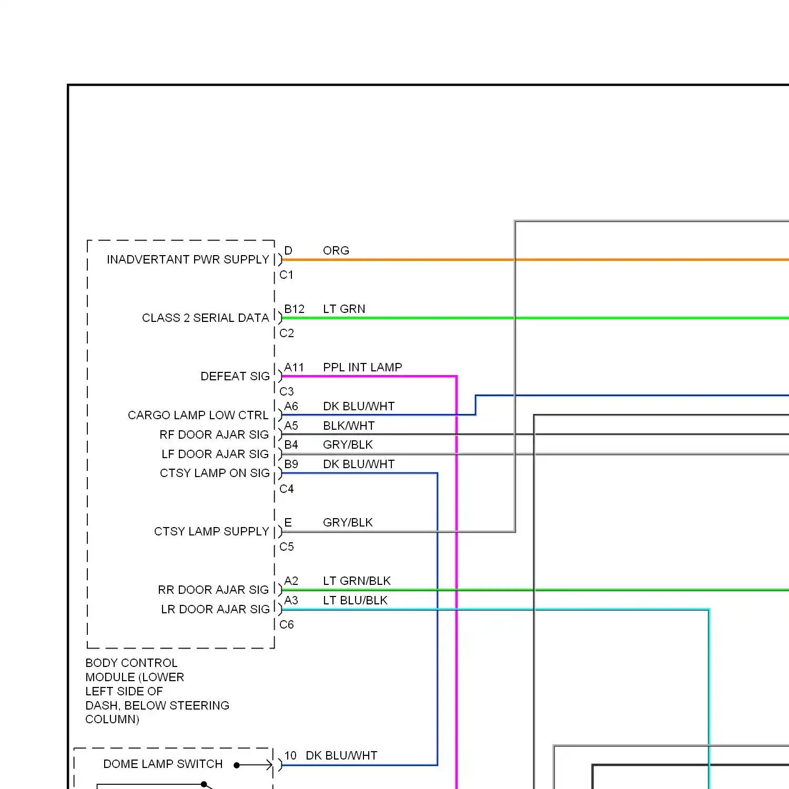The height and width of the screenshot is (789, 789).
Task: Click the BODY CONTROL MODULE description text
Action: point(157,691)
